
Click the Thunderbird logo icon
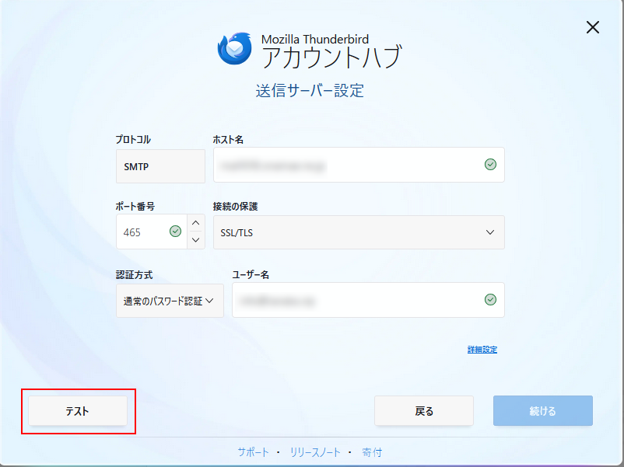235,48
